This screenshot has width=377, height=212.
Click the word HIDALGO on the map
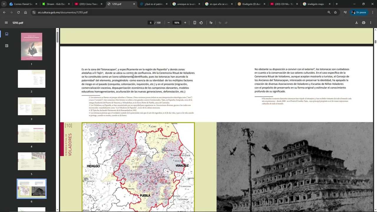coord(93,166)
